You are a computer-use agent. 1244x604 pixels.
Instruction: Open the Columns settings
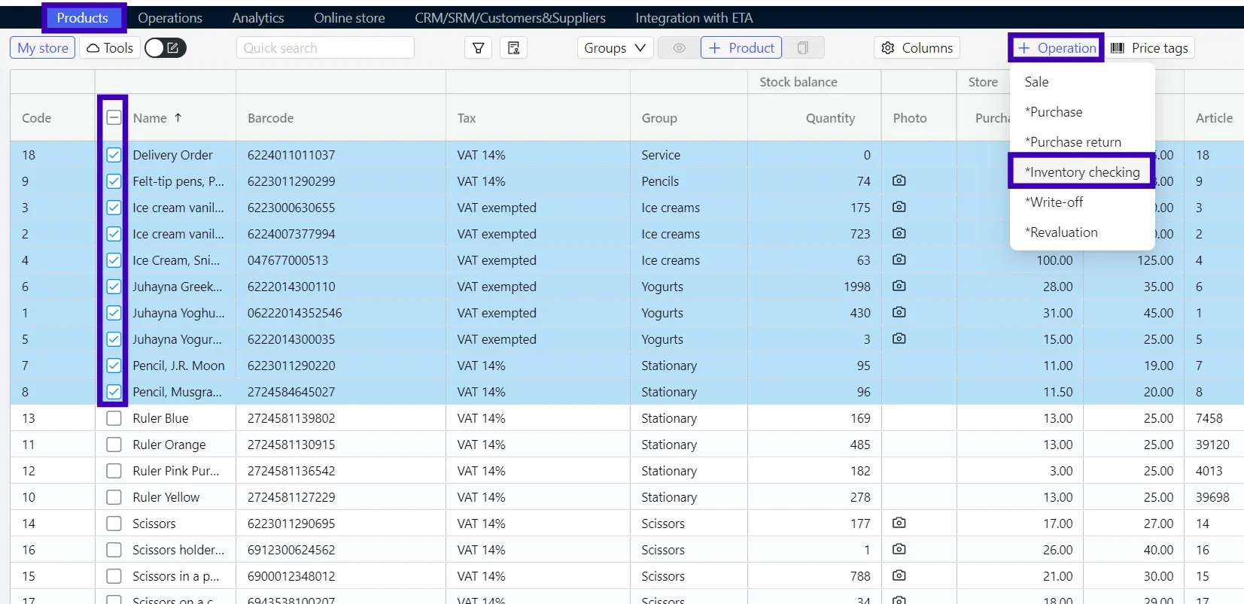(x=917, y=48)
